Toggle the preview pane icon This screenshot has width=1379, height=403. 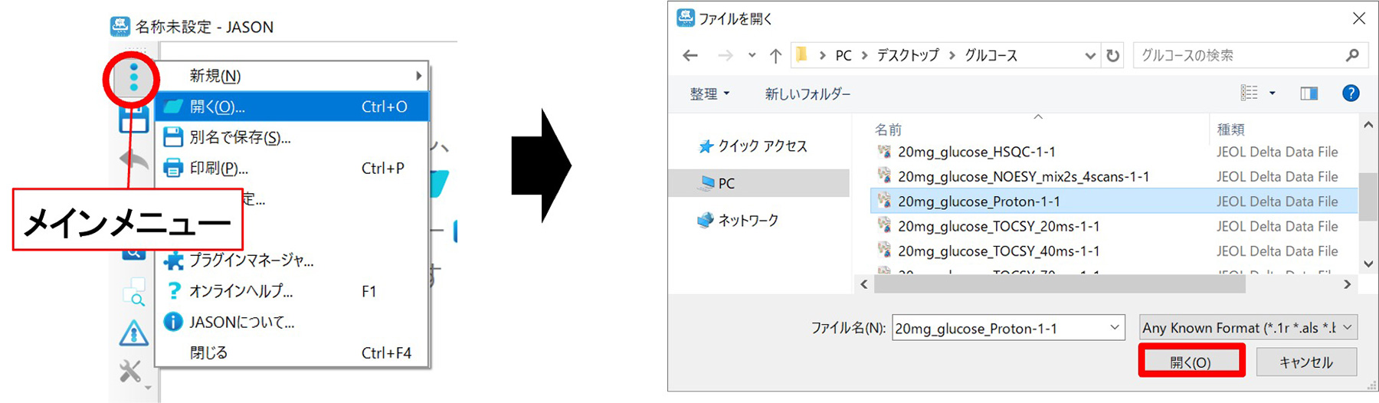(1309, 93)
